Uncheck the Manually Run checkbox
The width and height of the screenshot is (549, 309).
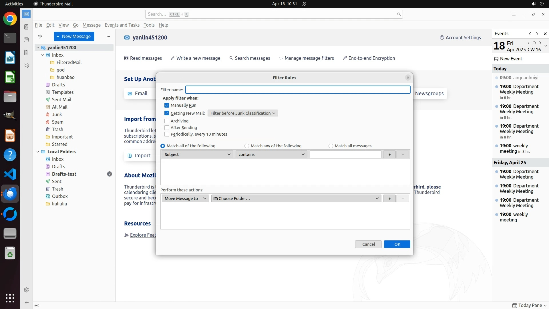pos(167,105)
